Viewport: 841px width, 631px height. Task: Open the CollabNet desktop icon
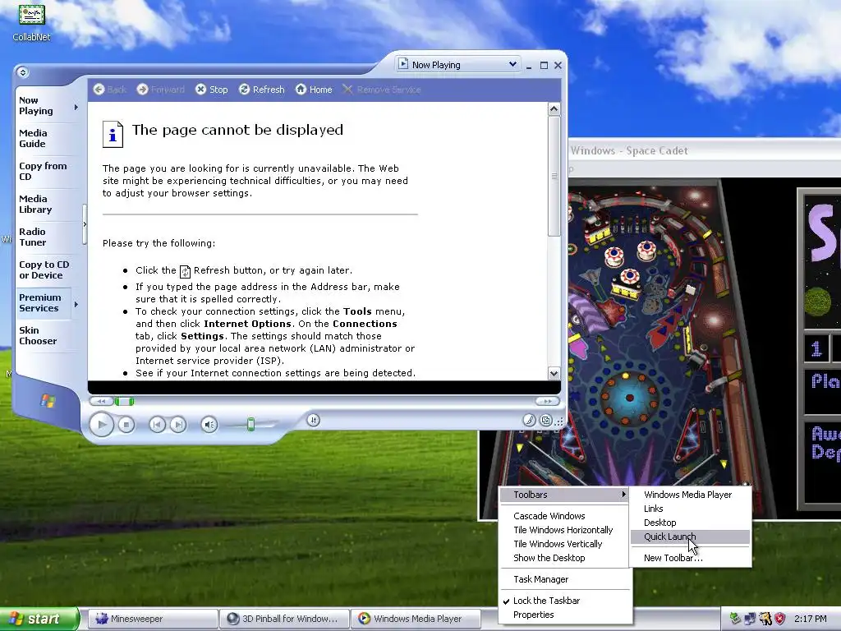click(x=31, y=22)
